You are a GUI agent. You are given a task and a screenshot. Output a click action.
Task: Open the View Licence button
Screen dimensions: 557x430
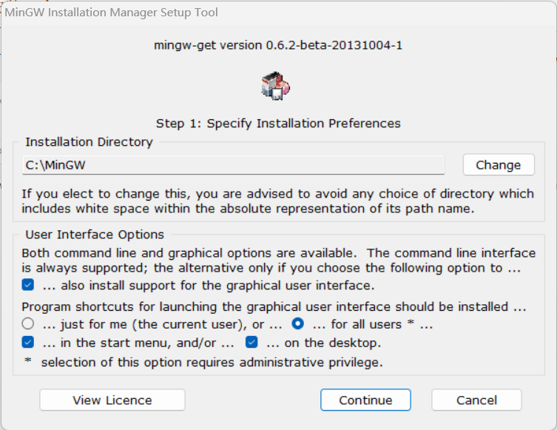(x=112, y=400)
